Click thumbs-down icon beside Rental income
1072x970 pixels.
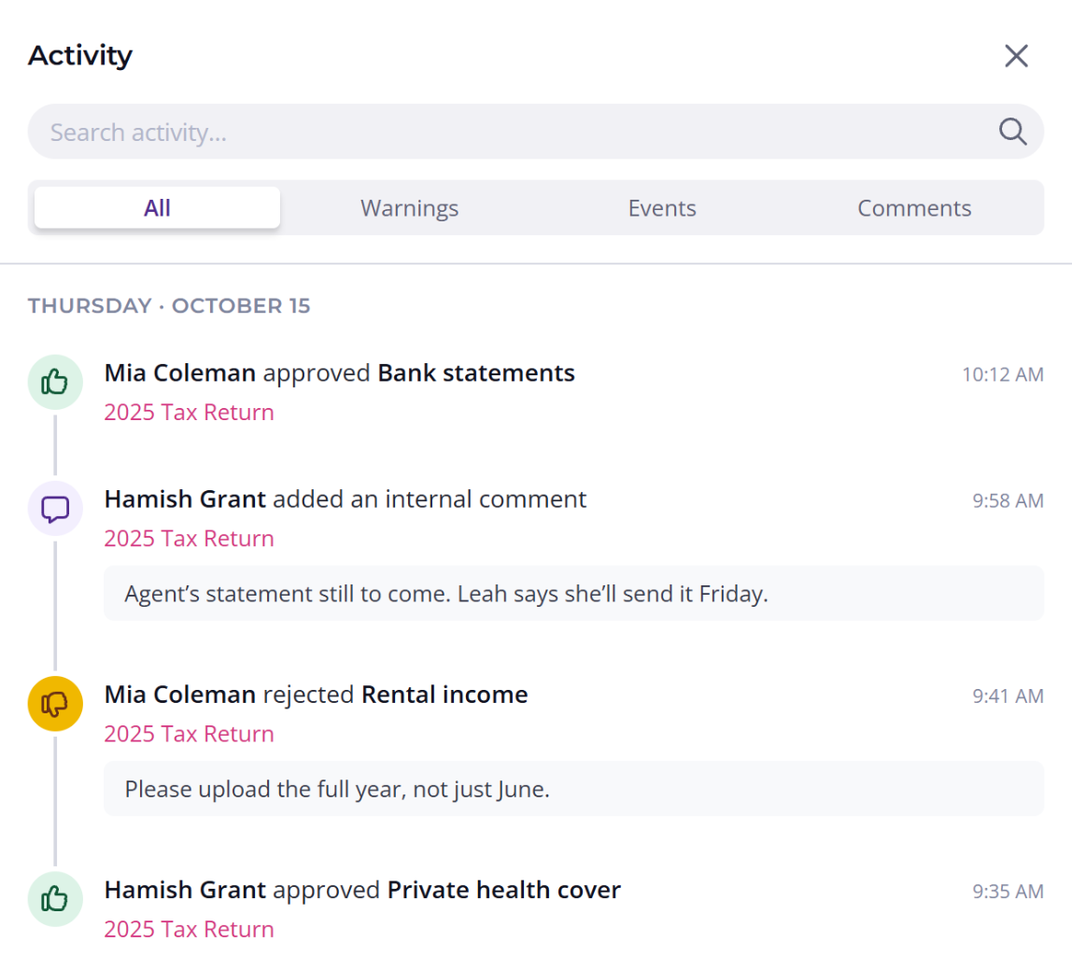point(55,703)
